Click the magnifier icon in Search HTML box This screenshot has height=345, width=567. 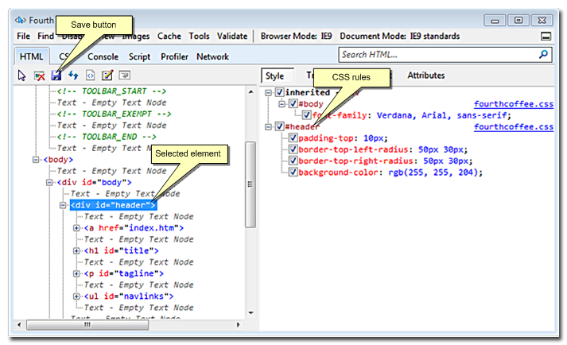pos(543,55)
